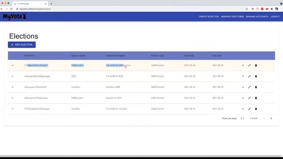Click the 'HackSoc AGM' description cell
283x159 pixels.
point(113,87)
